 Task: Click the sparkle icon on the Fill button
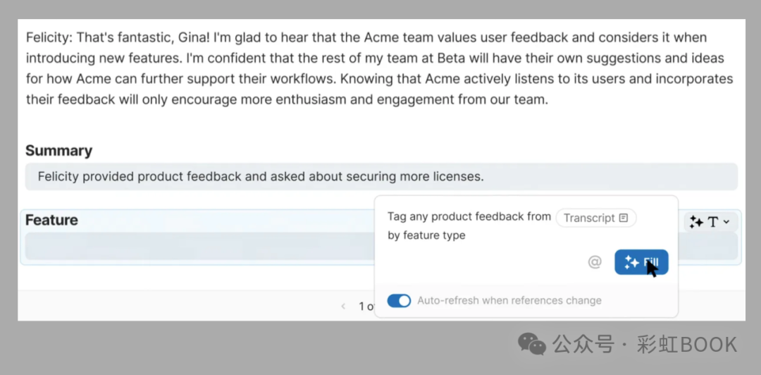click(631, 262)
